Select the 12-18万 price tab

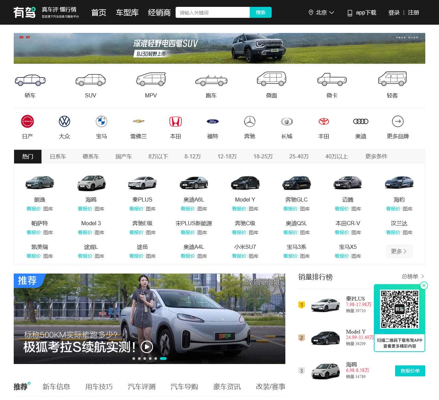click(x=227, y=157)
